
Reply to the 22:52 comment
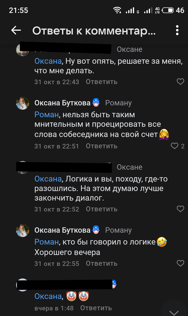(x=102, y=209)
